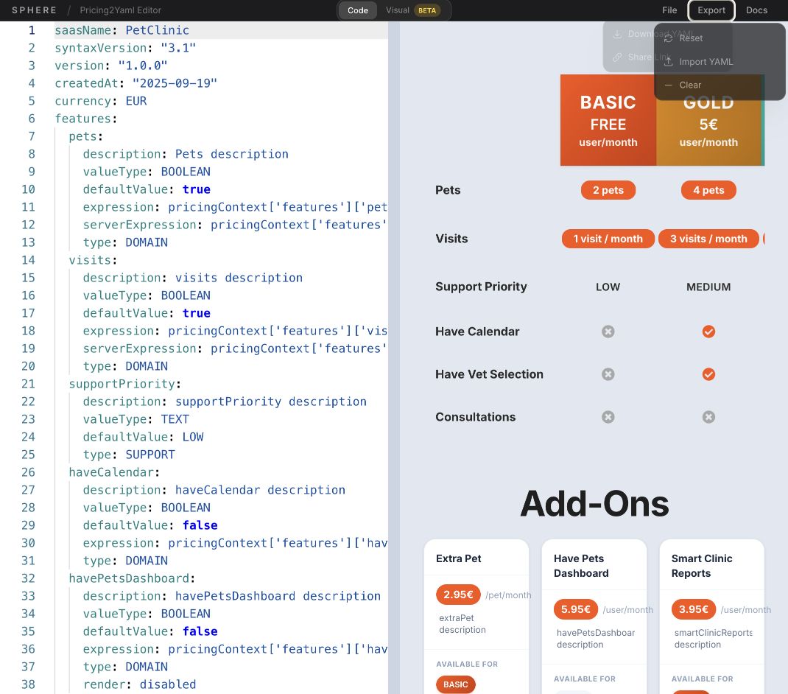Click the Pets feature row label
This screenshot has height=694, width=788.
[448, 190]
